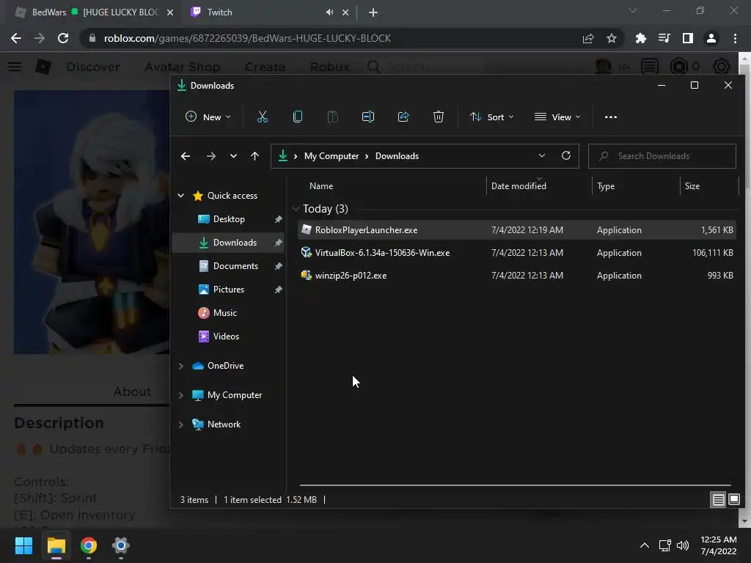Refresh the Downloads folder listing
This screenshot has width=751, height=563.
566,155
